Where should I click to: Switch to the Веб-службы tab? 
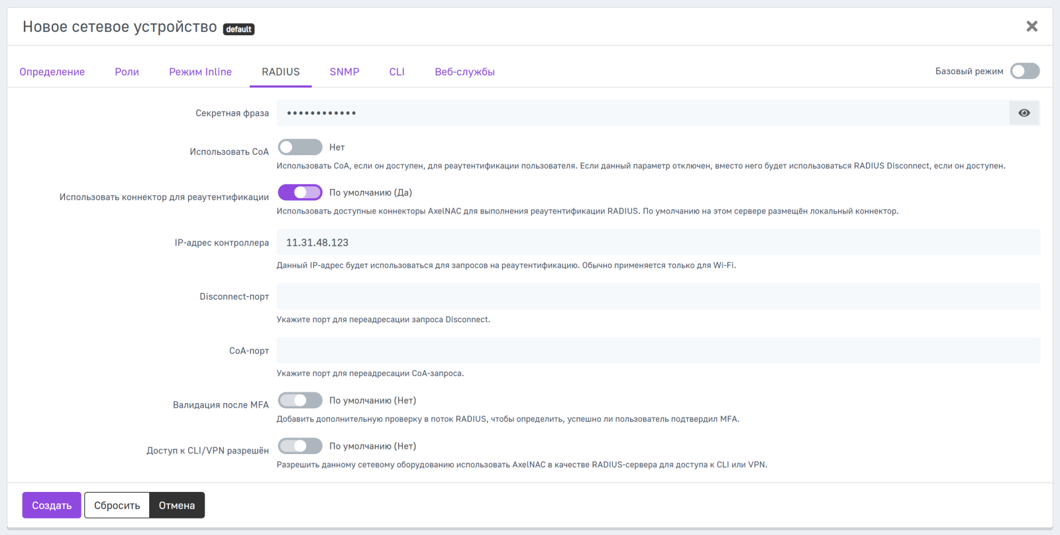point(464,72)
